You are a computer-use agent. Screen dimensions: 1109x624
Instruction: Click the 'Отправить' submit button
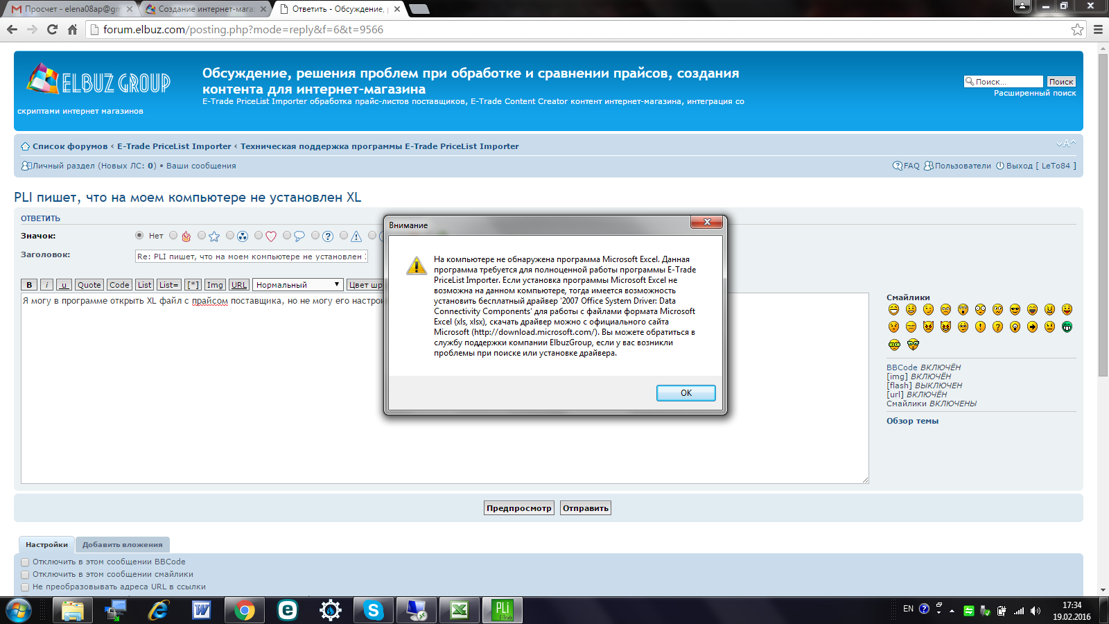[x=586, y=508]
